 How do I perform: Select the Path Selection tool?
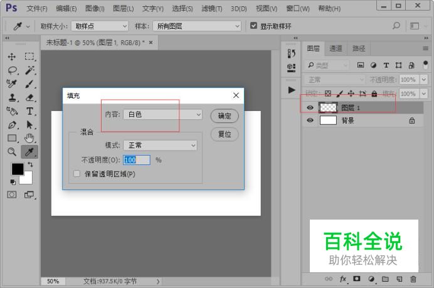coord(29,125)
